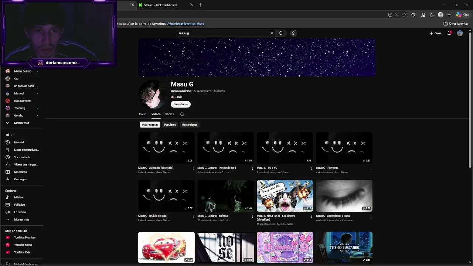Expand the Tú section chevron
The image size is (473, 266).
[x=12, y=135]
